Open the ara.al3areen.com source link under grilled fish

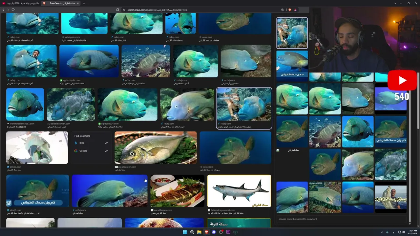coord(163,210)
